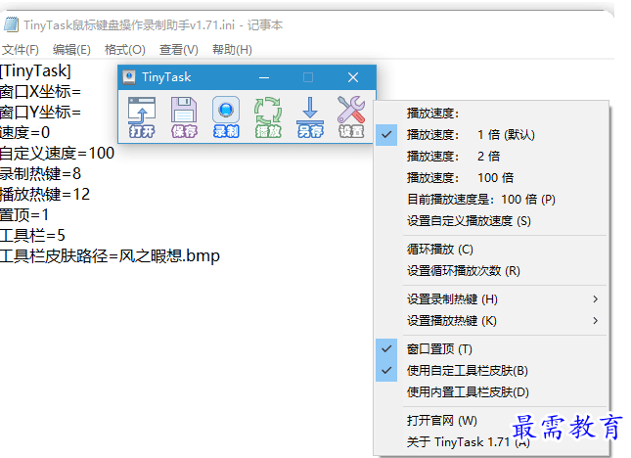This screenshot has height=458, width=631.
Task: Open the 格式(O) menu in Notepad
Action: [x=125, y=50]
